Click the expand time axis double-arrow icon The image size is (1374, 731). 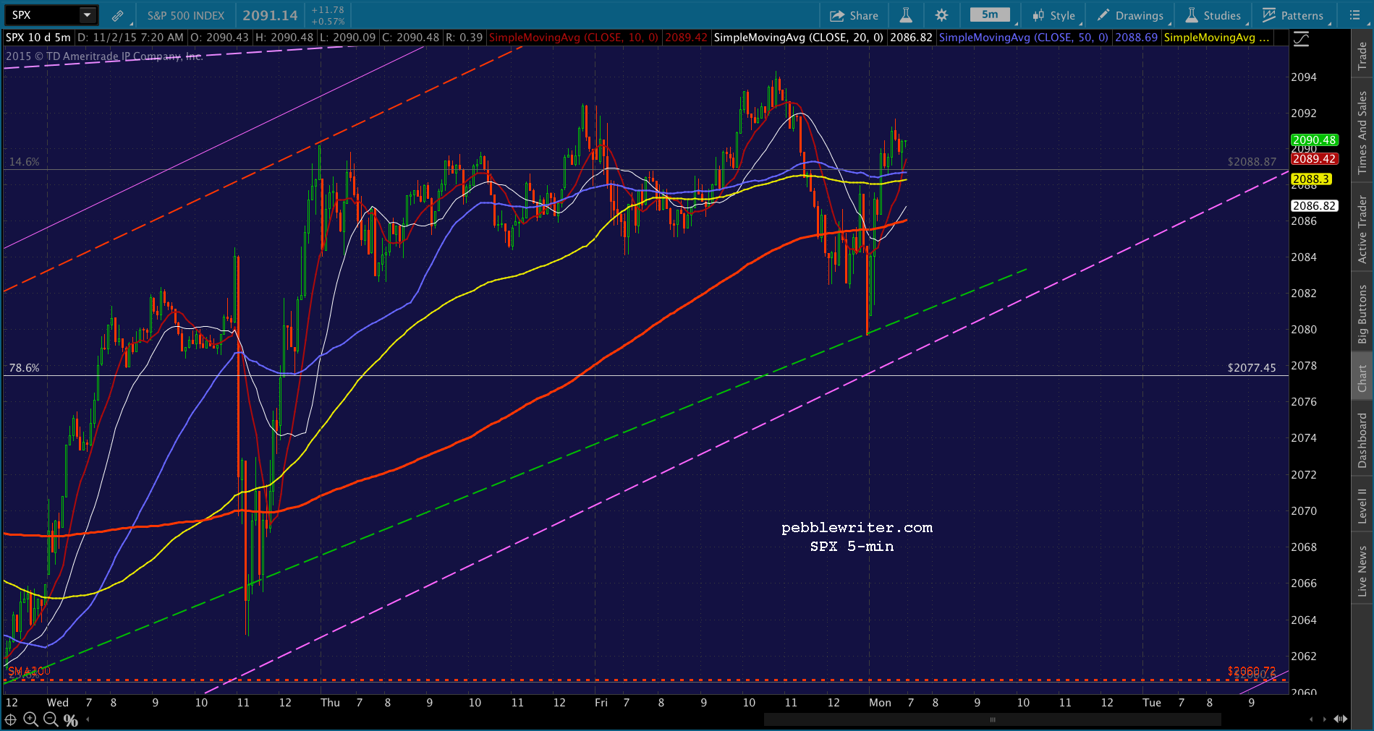1341,719
